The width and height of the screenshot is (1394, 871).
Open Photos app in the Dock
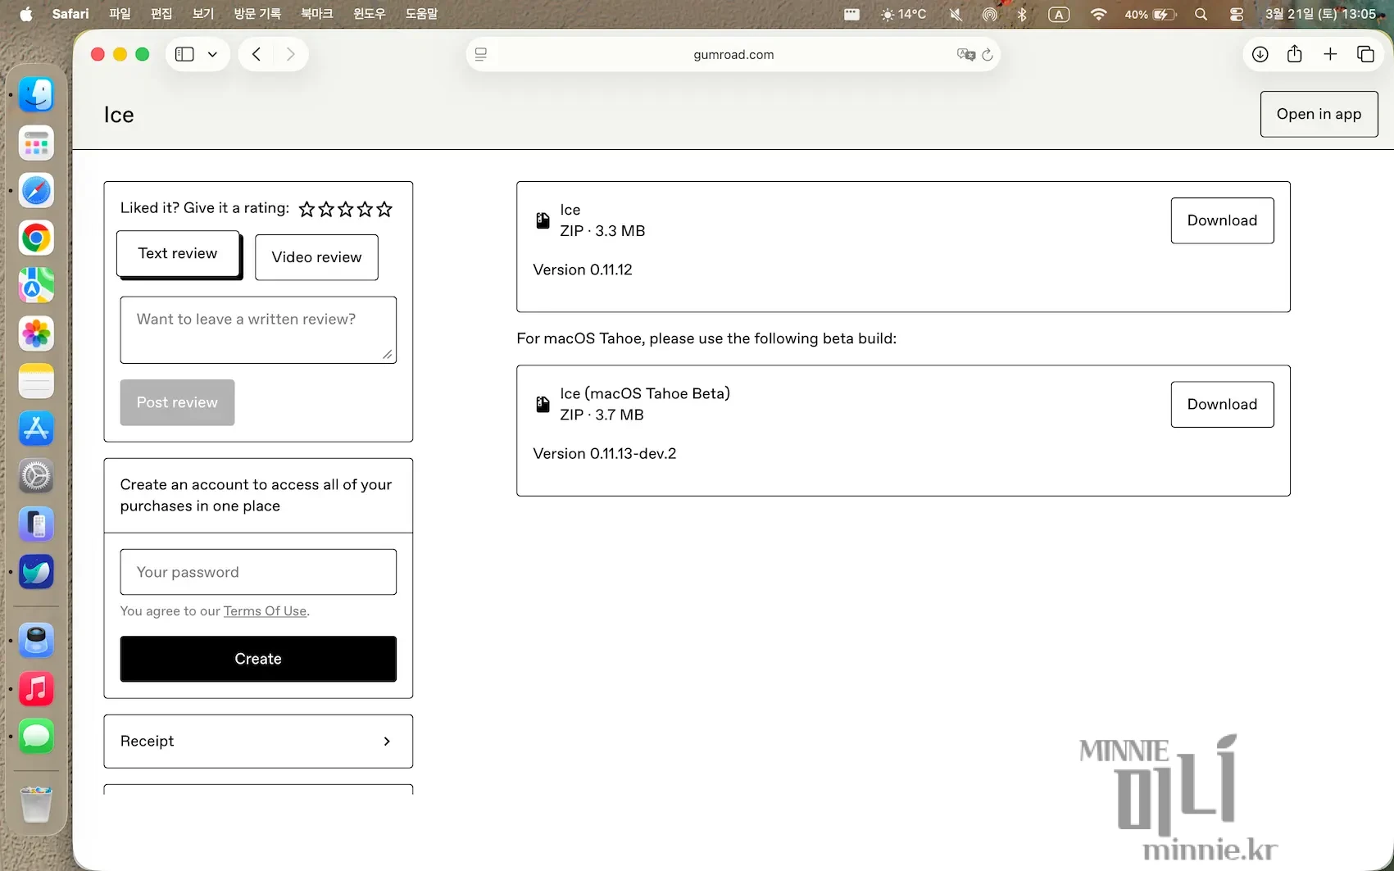point(36,333)
